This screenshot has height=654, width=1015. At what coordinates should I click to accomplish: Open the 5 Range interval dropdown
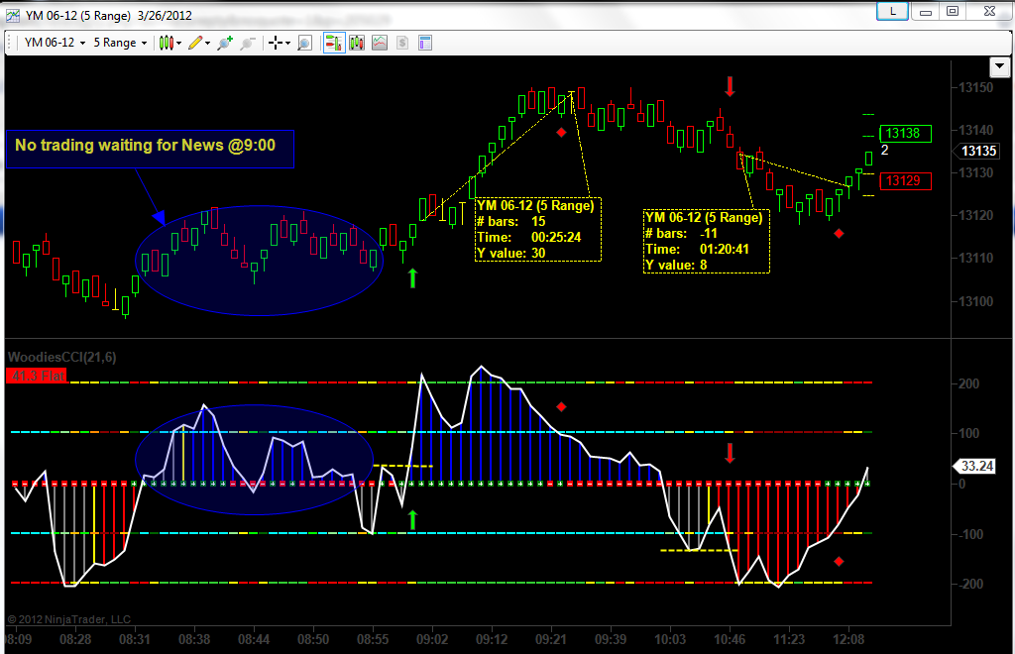point(120,43)
